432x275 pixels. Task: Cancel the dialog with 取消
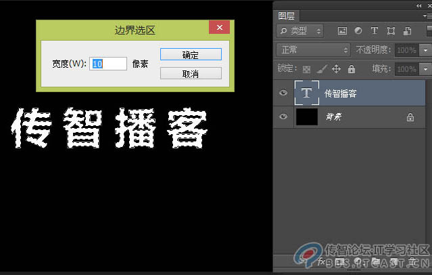click(x=191, y=73)
